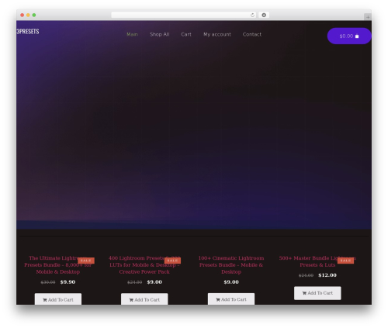
Task: Click Sale badge on Ultimate Lightroom bundle
Action: [x=86, y=261]
